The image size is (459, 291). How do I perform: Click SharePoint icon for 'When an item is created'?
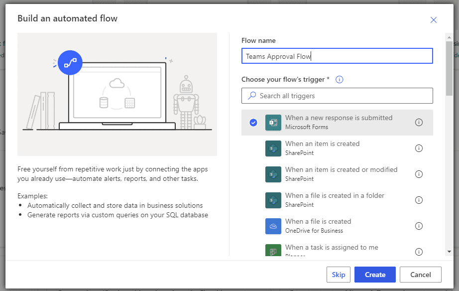point(273,148)
